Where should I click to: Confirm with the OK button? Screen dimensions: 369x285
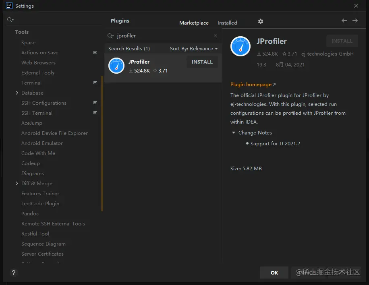coord(274,273)
